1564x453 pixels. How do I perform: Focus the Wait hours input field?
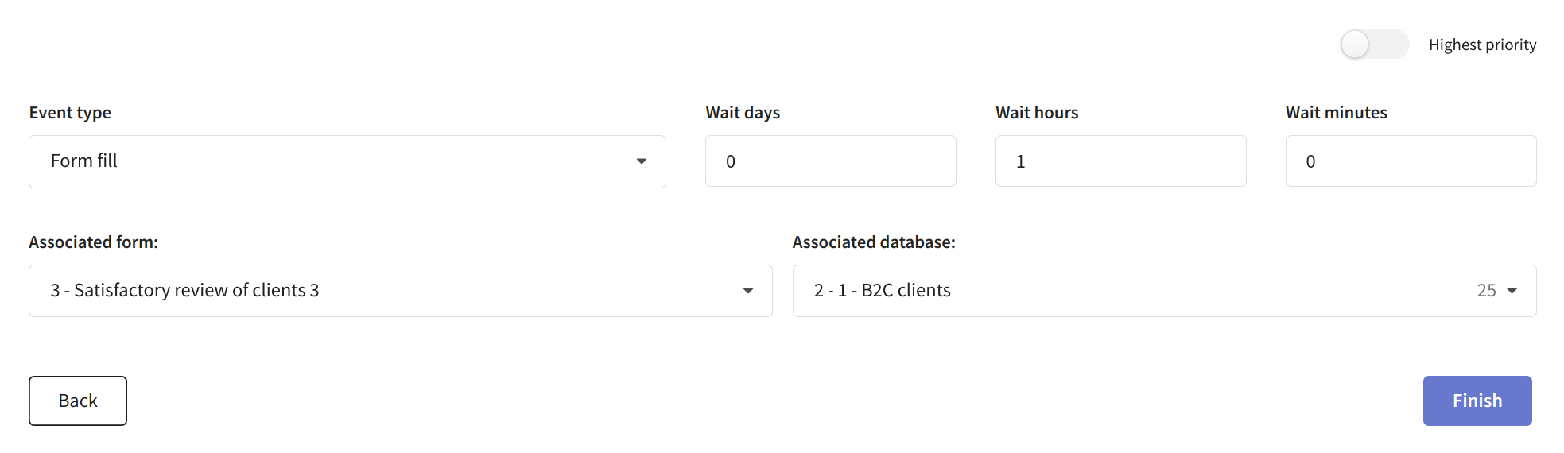tap(1121, 161)
